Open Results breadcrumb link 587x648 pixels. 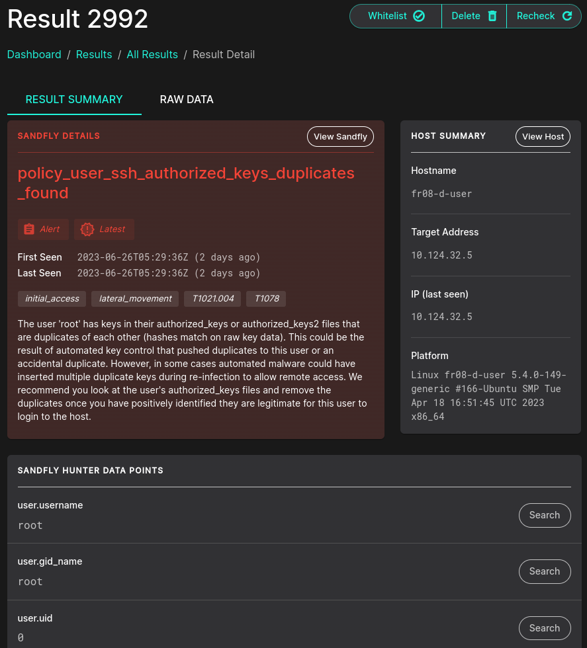[x=94, y=54]
